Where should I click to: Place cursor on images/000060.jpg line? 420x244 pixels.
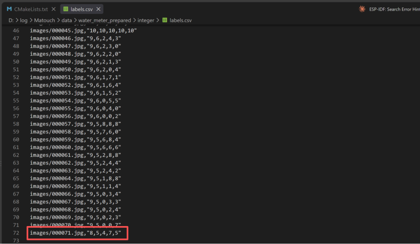coord(75,147)
